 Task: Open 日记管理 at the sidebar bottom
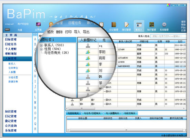pos(11,116)
